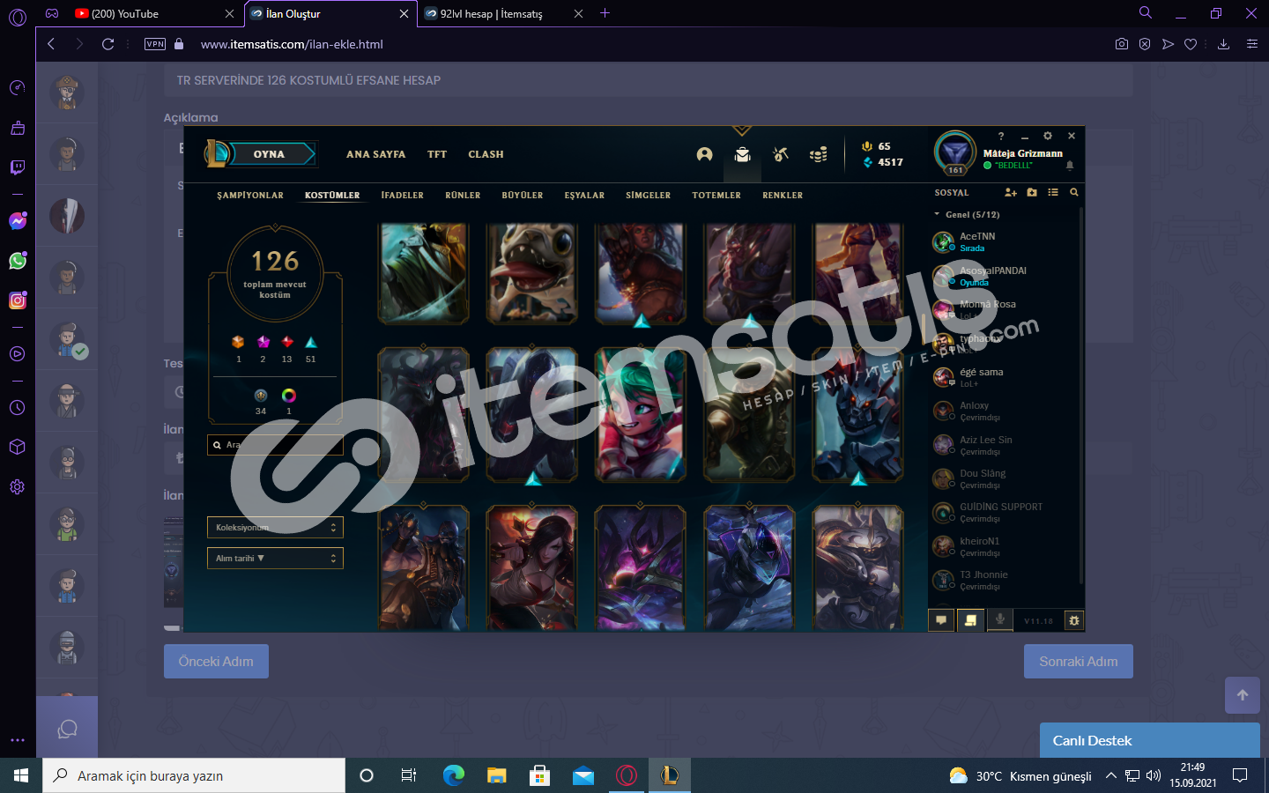Open GX Corner gamepad icon
This screenshot has height=793, width=1269.
coord(52,13)
